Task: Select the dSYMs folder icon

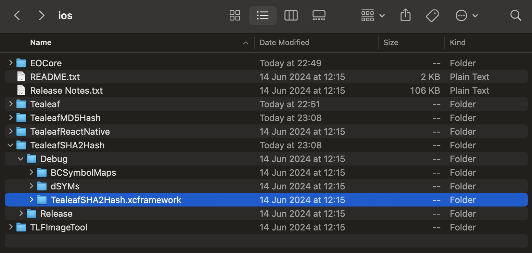Action: 42,186
